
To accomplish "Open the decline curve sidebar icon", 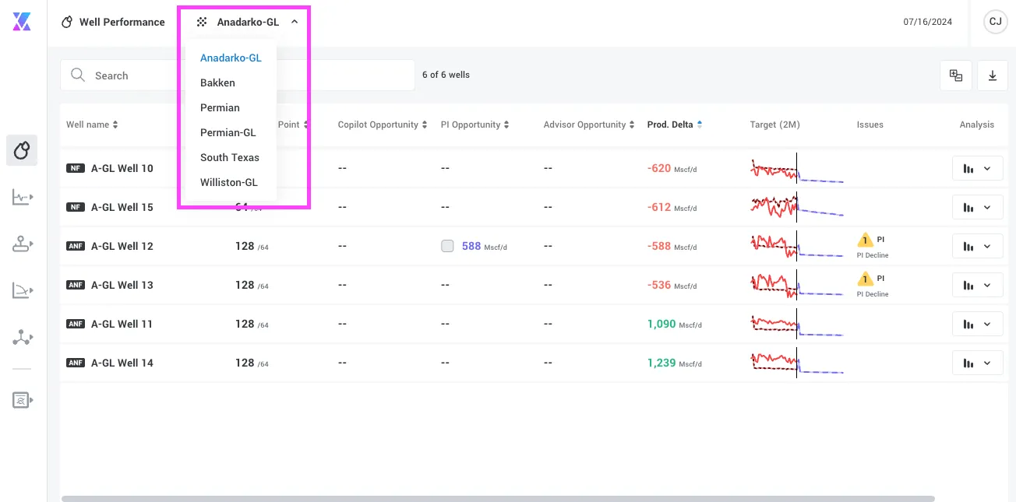I will 23,291.
